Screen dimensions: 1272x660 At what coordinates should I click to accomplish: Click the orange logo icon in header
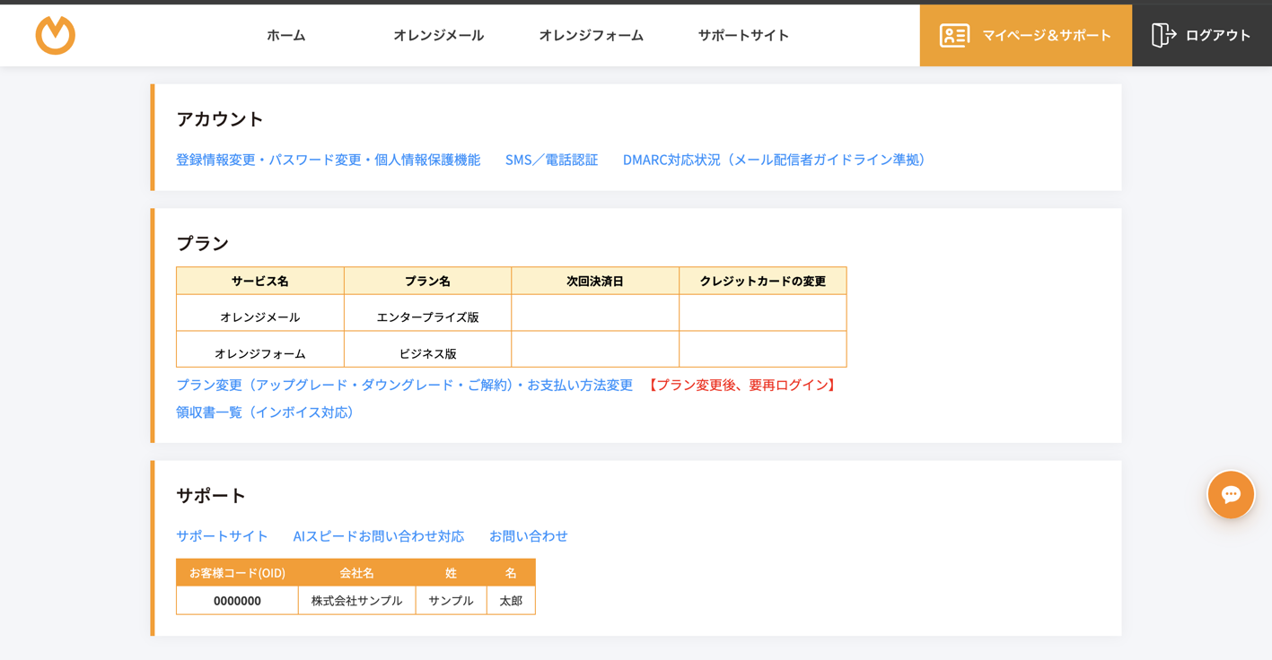(x=55, y=35)
